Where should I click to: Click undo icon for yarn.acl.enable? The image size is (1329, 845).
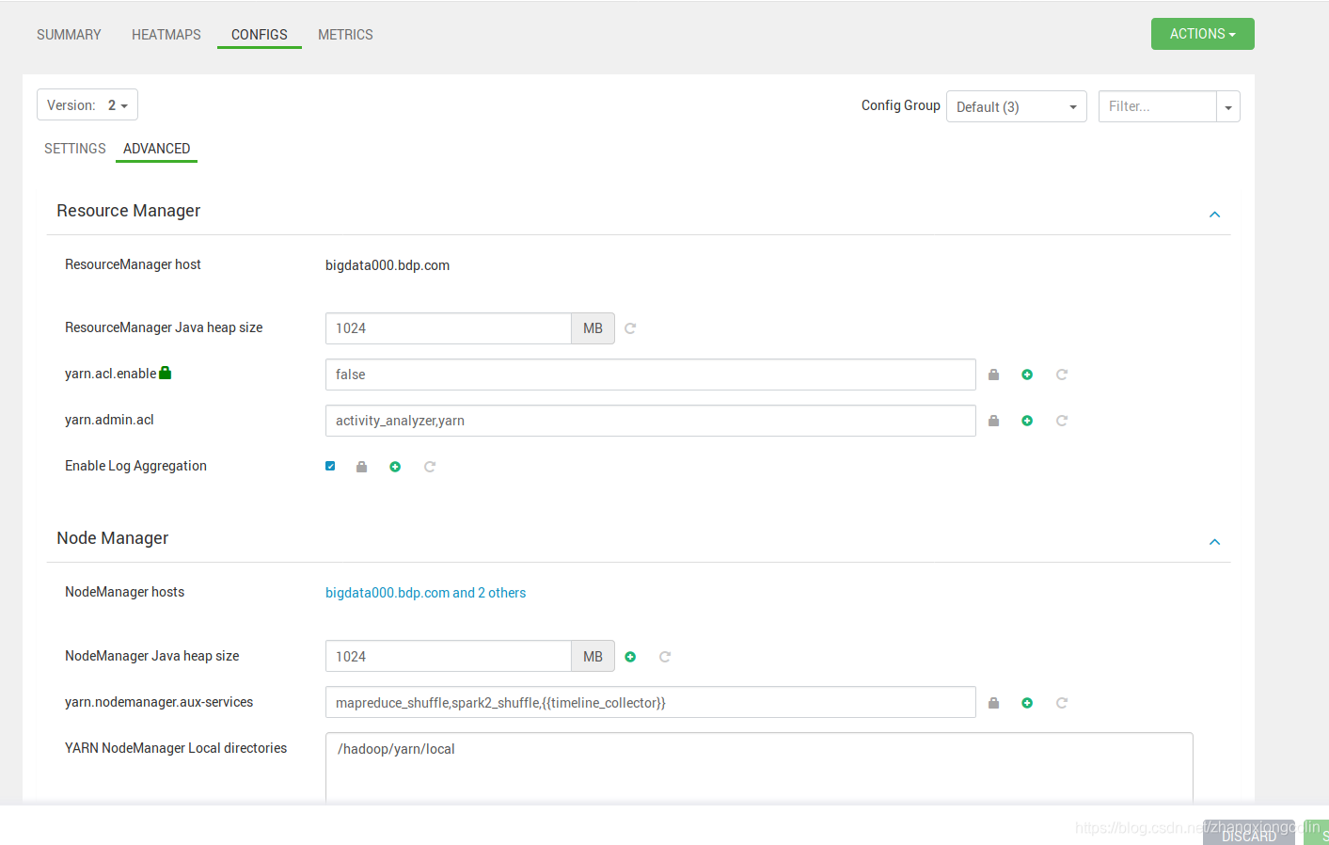tap(1062, 375)
